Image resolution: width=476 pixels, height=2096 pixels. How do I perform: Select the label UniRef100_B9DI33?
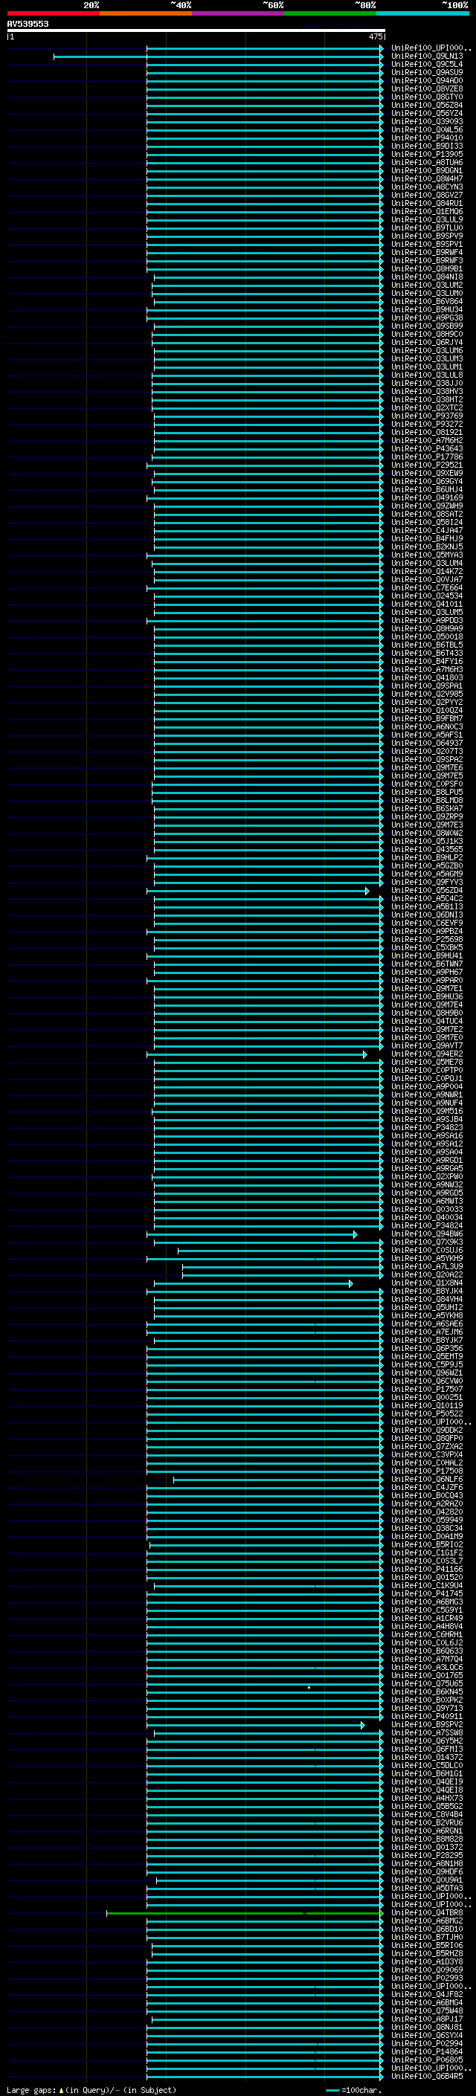coord(427,146)
